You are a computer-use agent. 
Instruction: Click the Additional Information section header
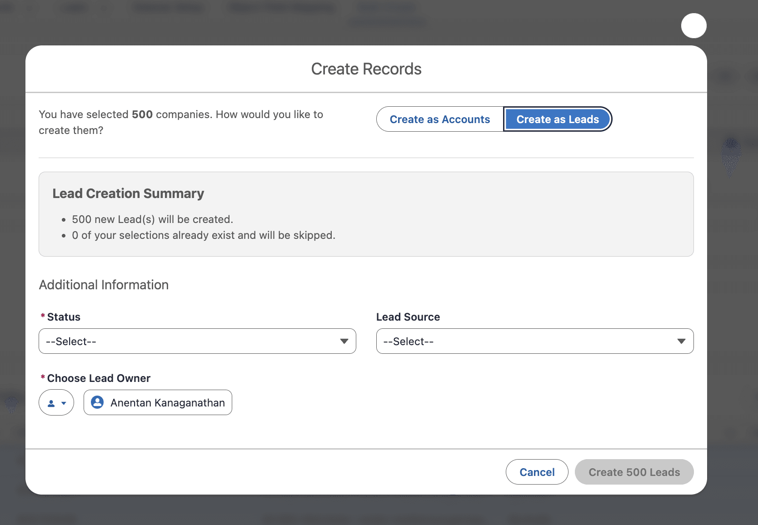[104, 285]
